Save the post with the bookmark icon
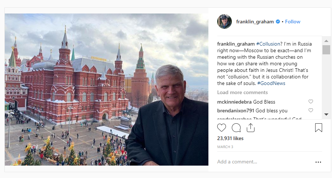The width and height of the screenshot is (332, 178). [x=318, y=128]
